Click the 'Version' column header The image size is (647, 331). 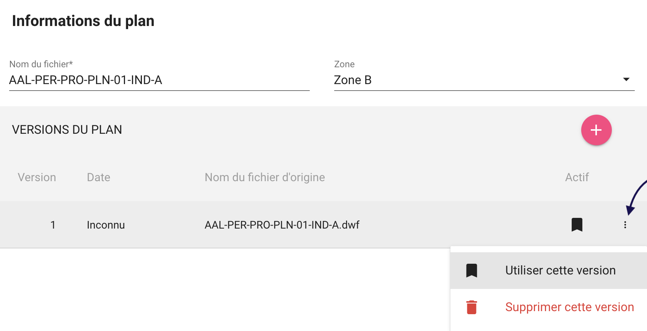point(37,177)
